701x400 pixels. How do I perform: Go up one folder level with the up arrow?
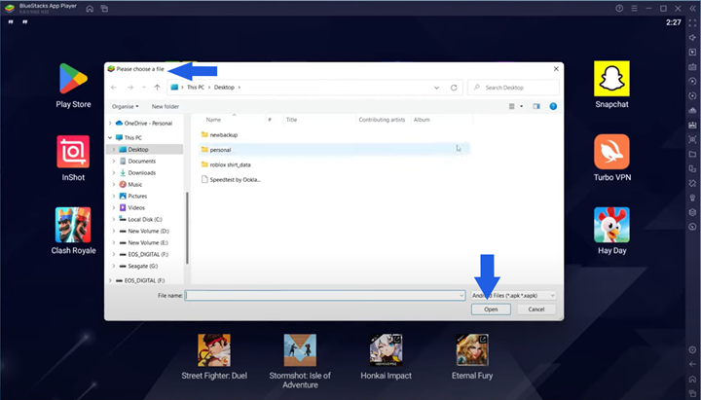coord(157,88)
